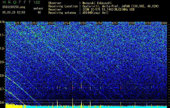Click the 0257 time marker
170x108 pixels.
click(x=115, y=23)
